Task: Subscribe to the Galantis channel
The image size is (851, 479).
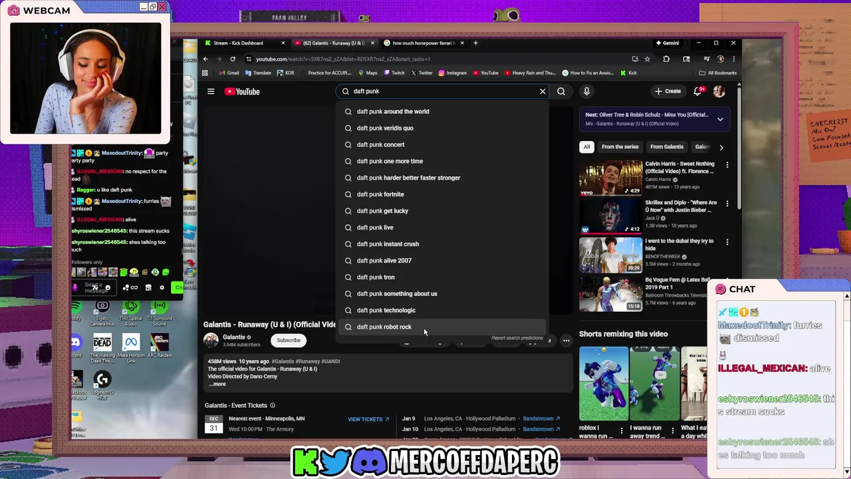Action: tap(289, 340)
